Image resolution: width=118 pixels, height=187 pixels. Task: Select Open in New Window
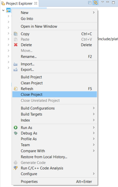point(55,26)
